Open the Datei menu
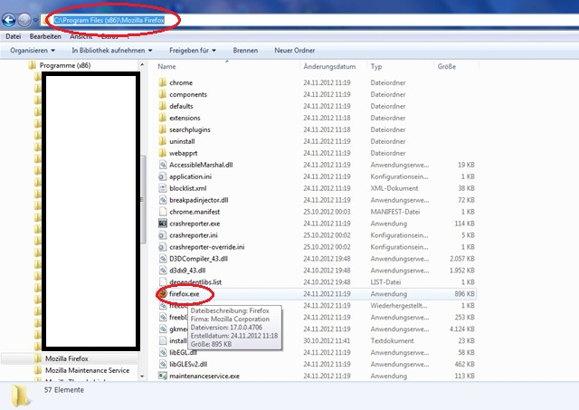579x410 pixels. [14, 36]
